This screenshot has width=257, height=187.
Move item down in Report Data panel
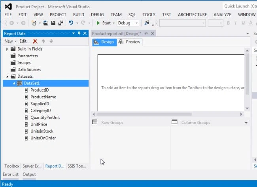point(51,41)
